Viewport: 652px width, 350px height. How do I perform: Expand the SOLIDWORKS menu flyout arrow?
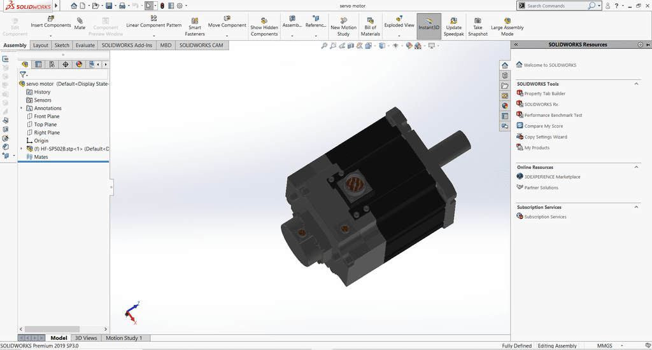click(x=56, y=6)
